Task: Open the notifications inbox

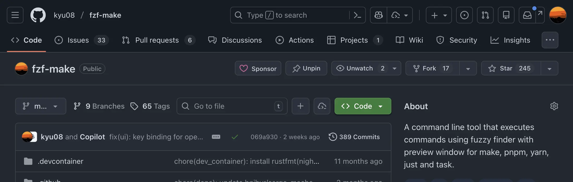Action: tap(527, 15)
